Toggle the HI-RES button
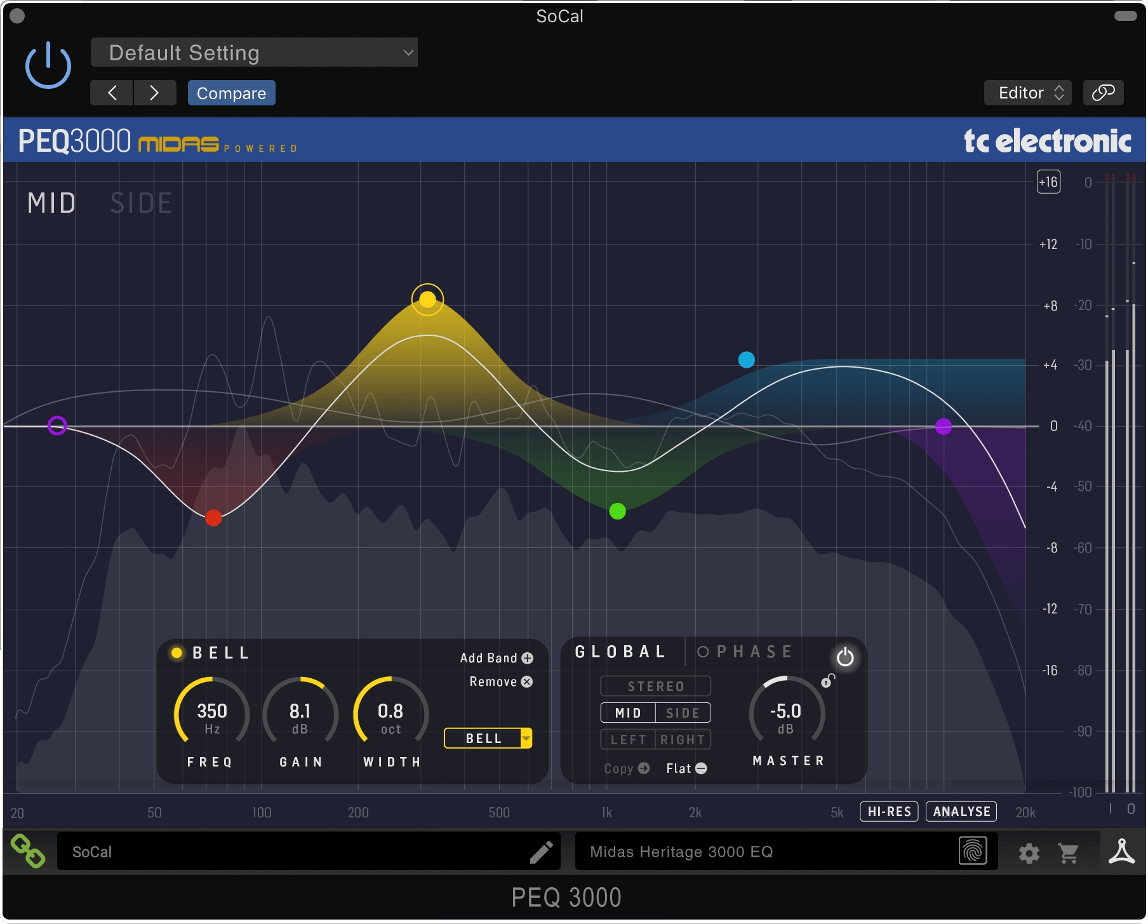This screenshot has width=1148, height=924. tap(889, 812)
